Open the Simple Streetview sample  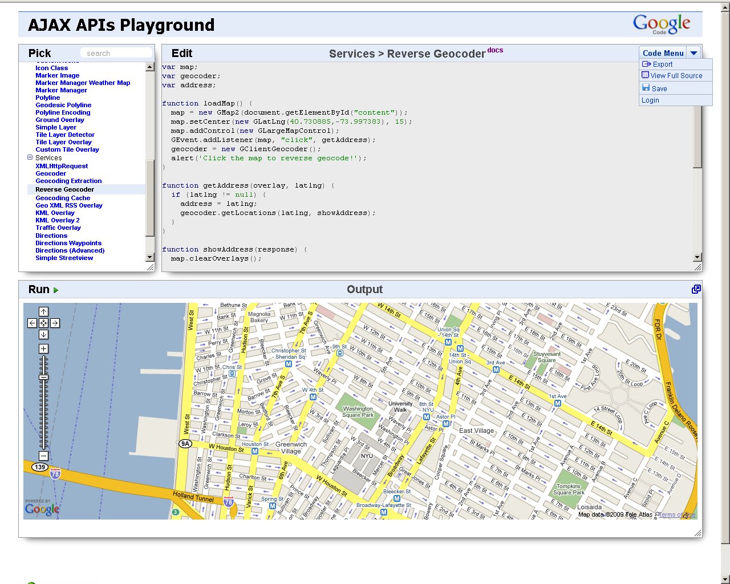click(64, 258)
